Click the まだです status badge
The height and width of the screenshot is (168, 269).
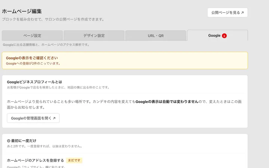pyautogui.click(x=74, y=161)
